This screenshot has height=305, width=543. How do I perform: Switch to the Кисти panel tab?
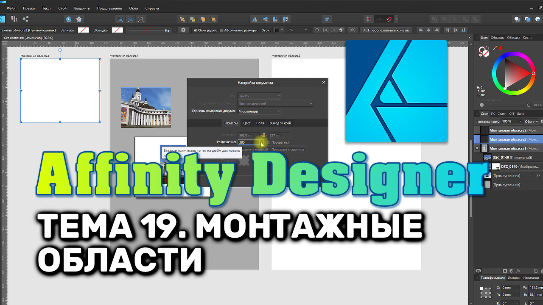[527, 38]
